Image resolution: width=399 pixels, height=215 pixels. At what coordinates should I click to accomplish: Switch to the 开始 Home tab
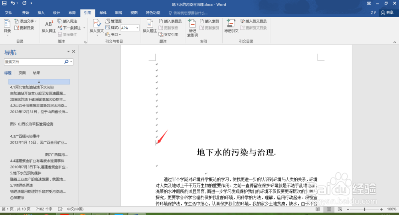(26, 13)
